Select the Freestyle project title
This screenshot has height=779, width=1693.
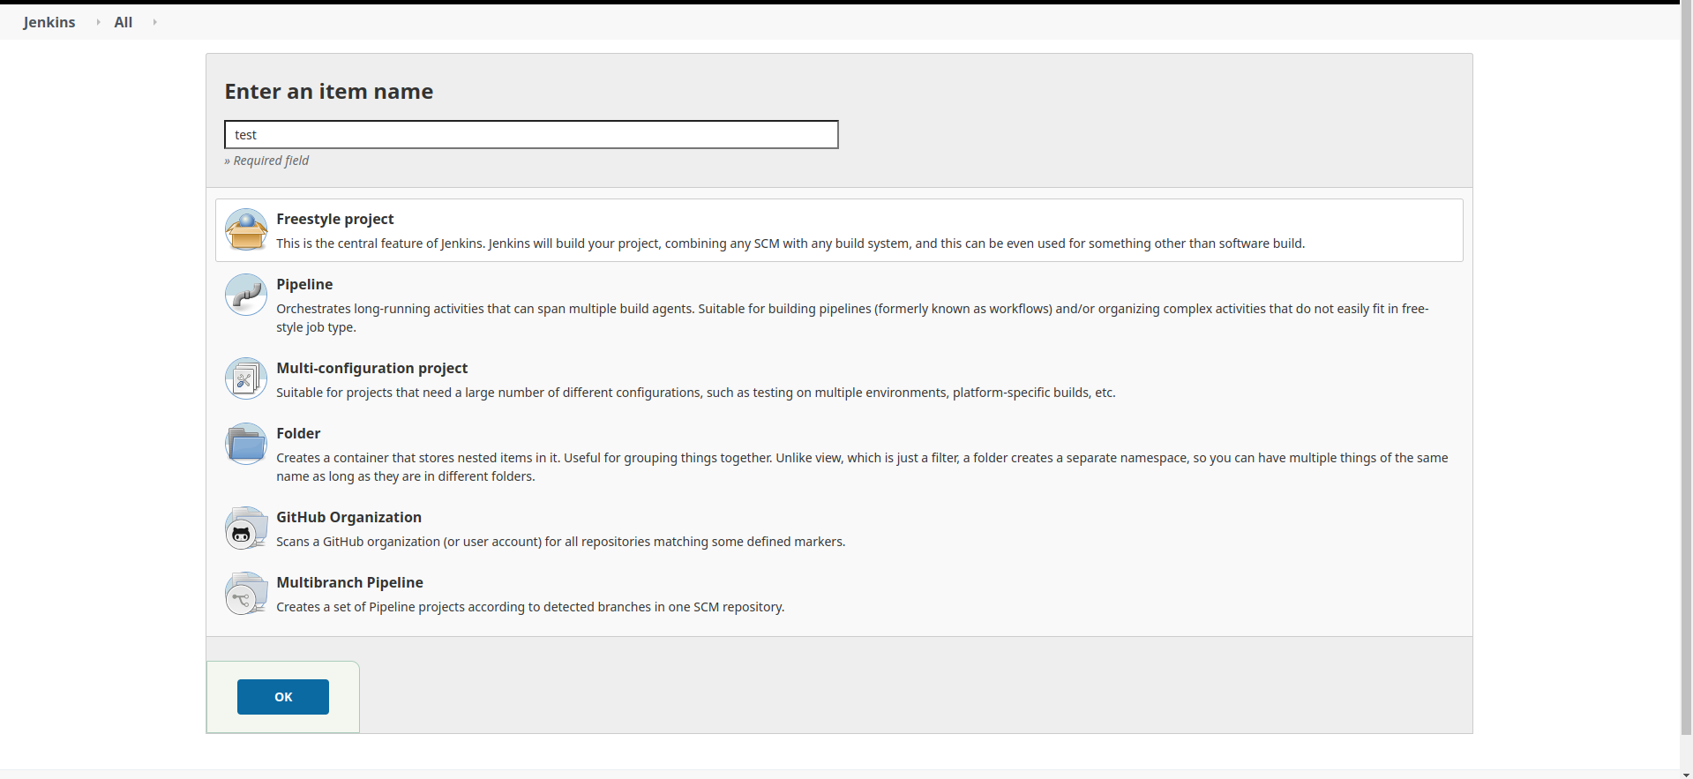(334, 219)
